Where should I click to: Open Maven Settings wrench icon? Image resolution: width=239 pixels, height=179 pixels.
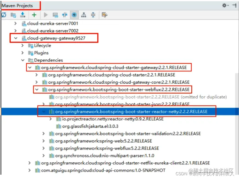(x=105, y=15)
